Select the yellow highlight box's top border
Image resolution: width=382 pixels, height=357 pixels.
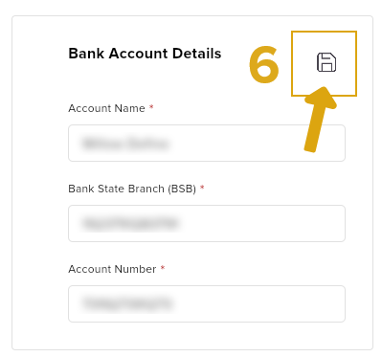[324, 32]
